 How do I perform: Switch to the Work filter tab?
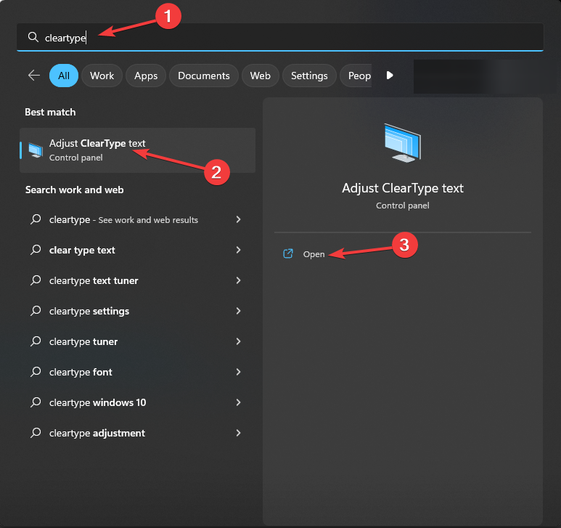102,76
